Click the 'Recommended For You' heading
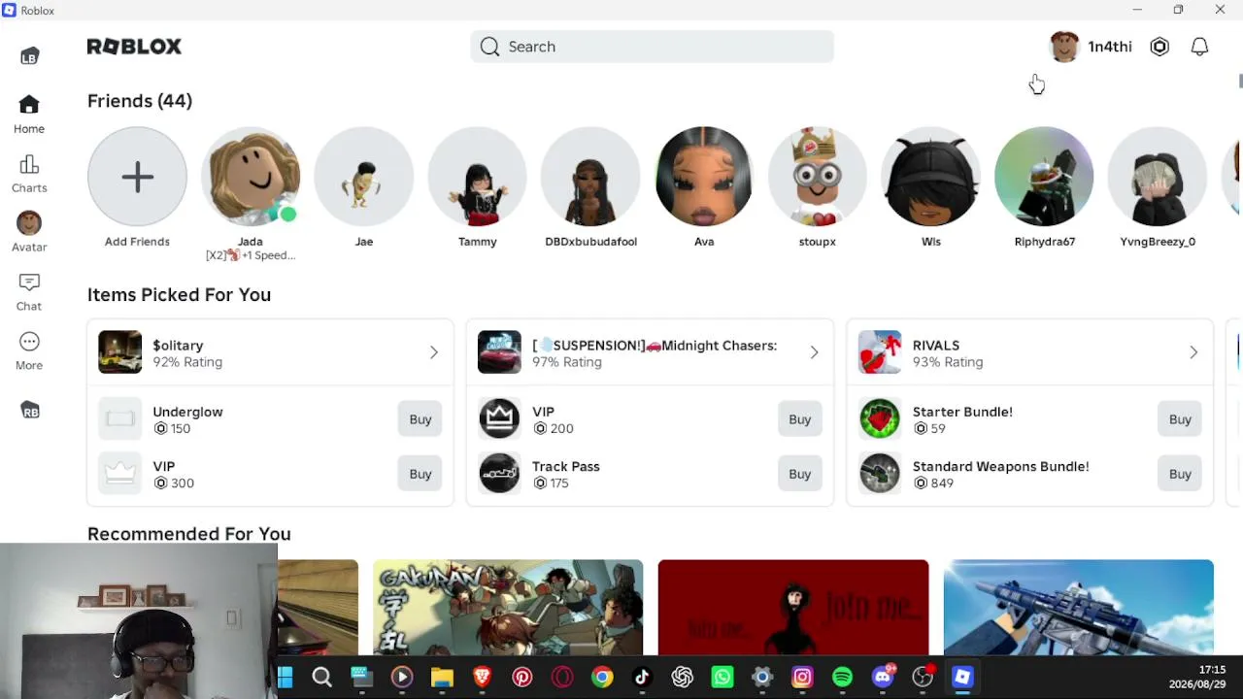 pyautogui.click(x=189, y=534)
